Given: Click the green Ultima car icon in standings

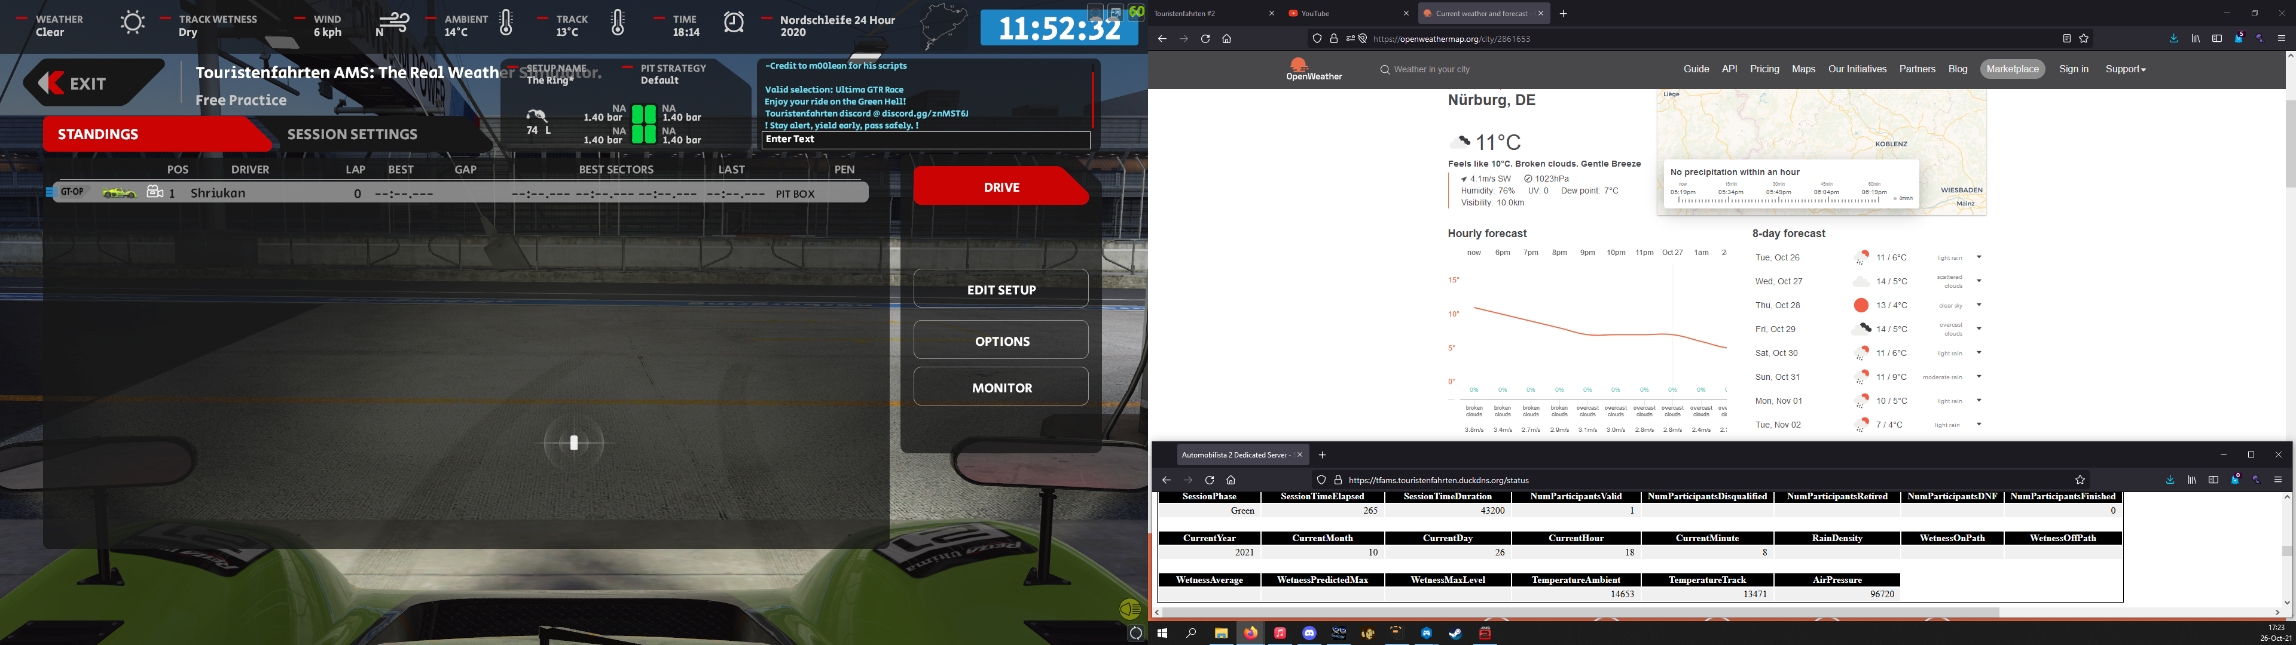Looking at the screenshot, I should pos(118,192).
